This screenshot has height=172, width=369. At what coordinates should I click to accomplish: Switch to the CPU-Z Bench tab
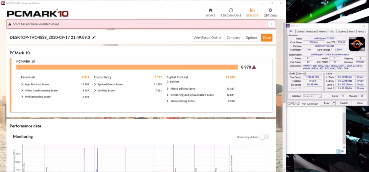pyautogui.click(x=352, y=32)
